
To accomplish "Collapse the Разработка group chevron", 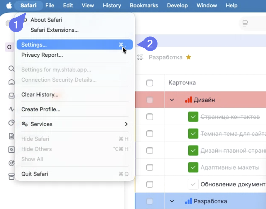I will pos(172,201).
